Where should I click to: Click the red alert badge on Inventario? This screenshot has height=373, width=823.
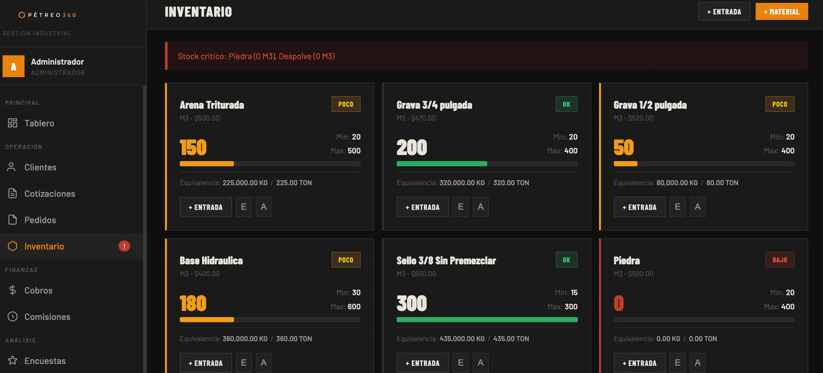124,246
